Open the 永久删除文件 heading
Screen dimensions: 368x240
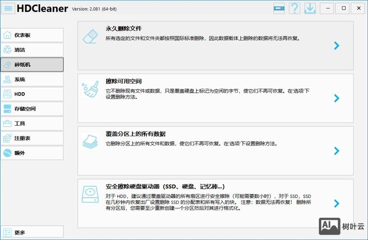tap(123, 29)
